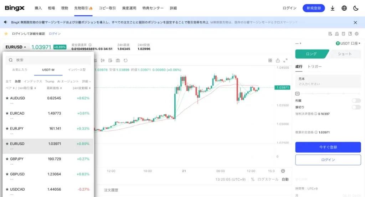Click the outlined ログイン button
The width and height of the screenshot is (365, 197).
point(328,160)
